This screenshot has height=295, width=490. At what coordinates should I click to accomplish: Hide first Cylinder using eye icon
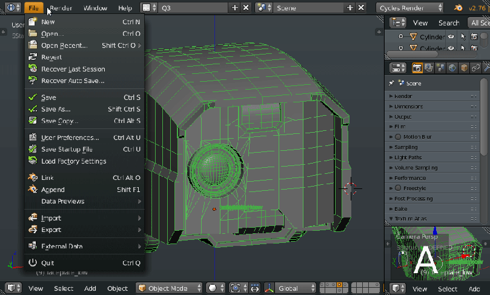pos(451,36)
